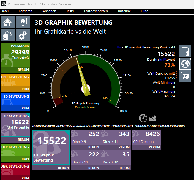Click the 3D GRAPHIK BEWERTUNG heading

click(x=74, y=23)
